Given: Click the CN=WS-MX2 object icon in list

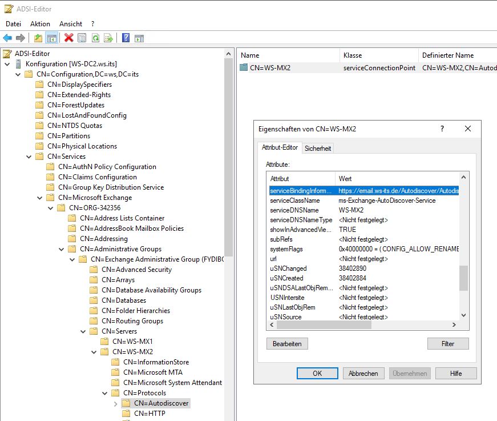Looking at the screenshot, I should (244, 67).
